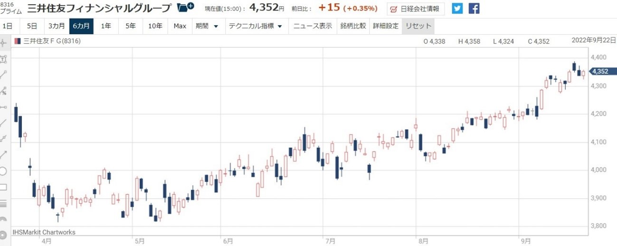Open the 期間 period dropdown
Image resolution: width=617 pixels, height=246 pixels.
click(207, 26)
